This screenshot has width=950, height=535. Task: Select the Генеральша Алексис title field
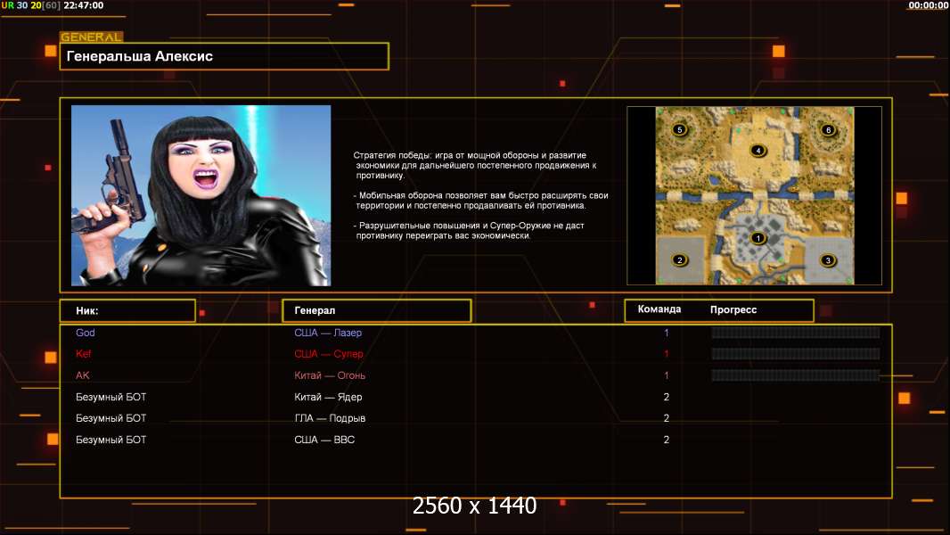[x=224, y=56]
